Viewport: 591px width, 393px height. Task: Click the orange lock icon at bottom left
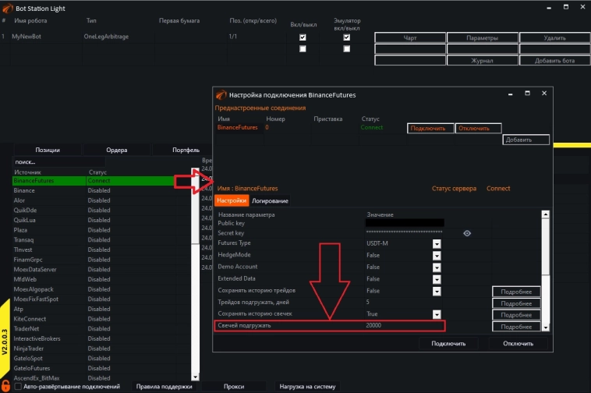pos(5,386)
